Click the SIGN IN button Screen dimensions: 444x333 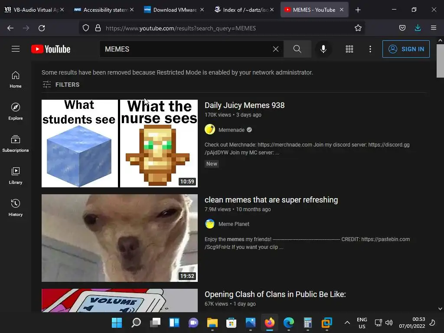(x=406, y=49)
